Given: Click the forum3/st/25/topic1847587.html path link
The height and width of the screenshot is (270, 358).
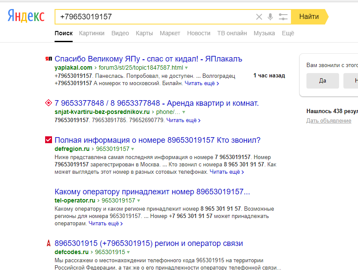Looking at the screenshot, I should 141,67.
